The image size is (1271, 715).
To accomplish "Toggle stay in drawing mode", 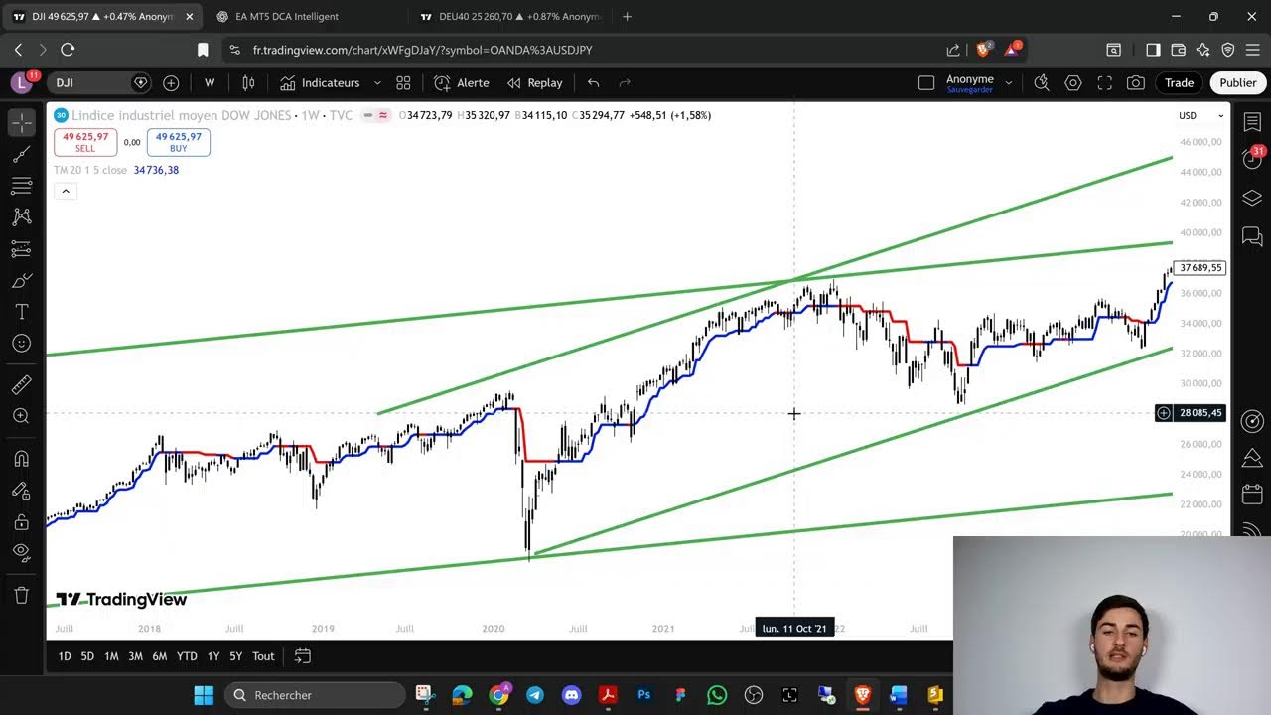I will [x=21, y=491].
